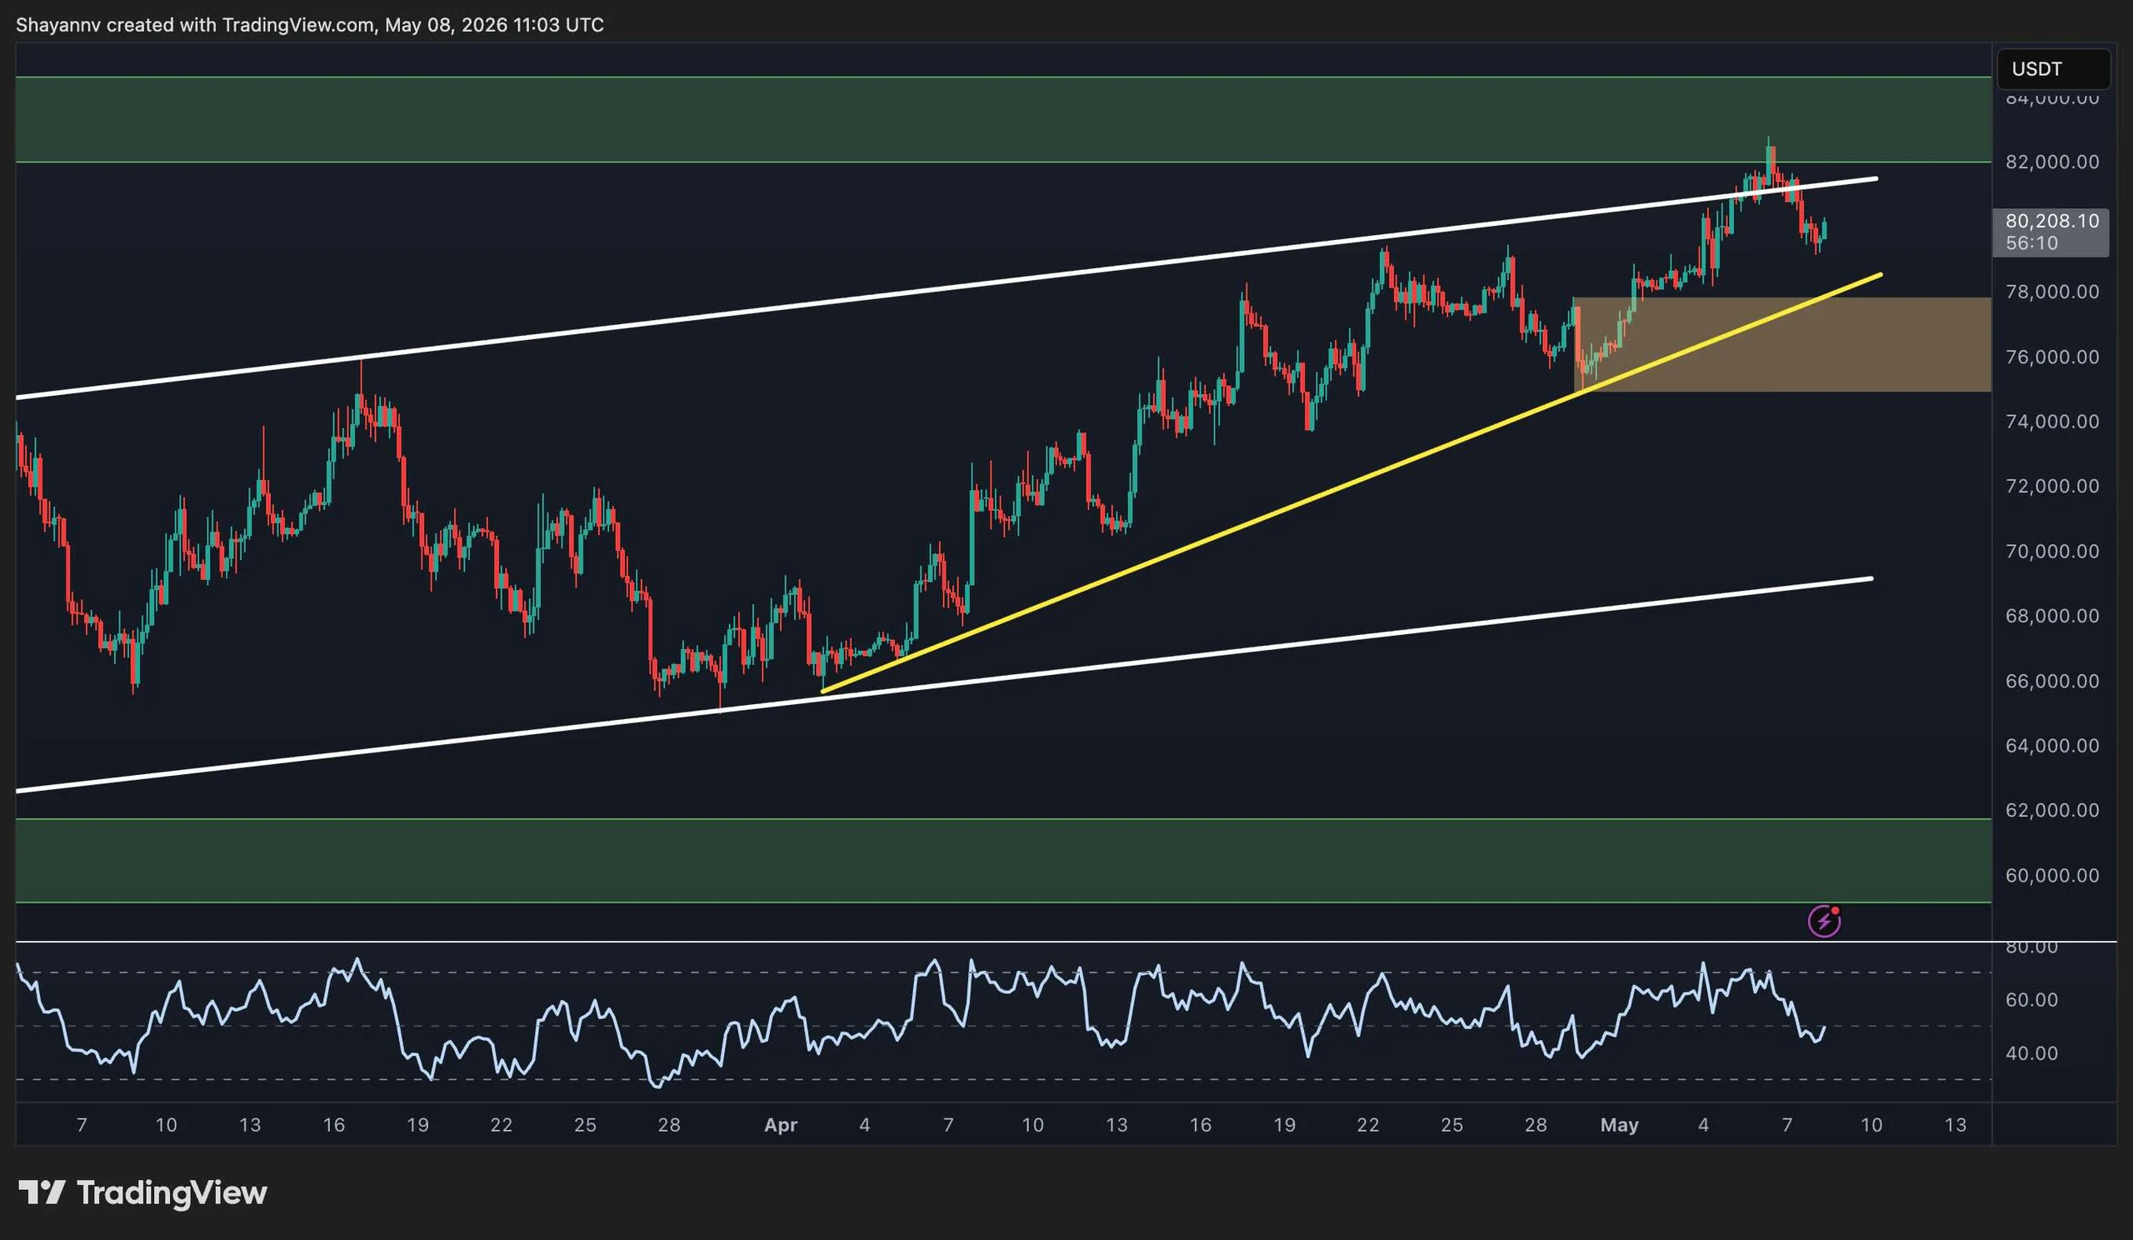
Task: Click the upper green resistance zone
Action: [1003, 119]
